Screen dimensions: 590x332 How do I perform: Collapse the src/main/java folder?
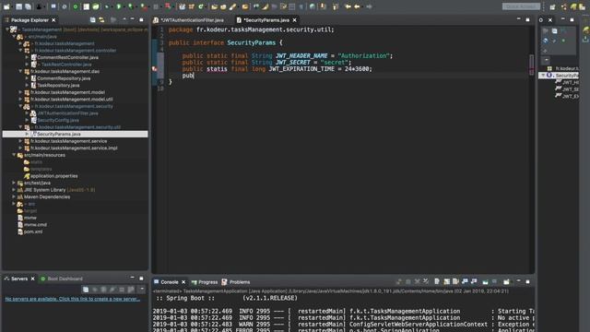(14, 37)
